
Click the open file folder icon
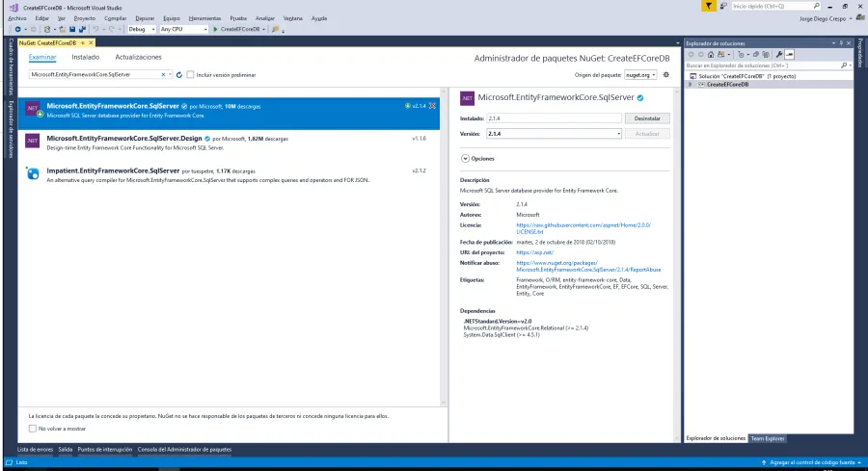click(62, 29)
